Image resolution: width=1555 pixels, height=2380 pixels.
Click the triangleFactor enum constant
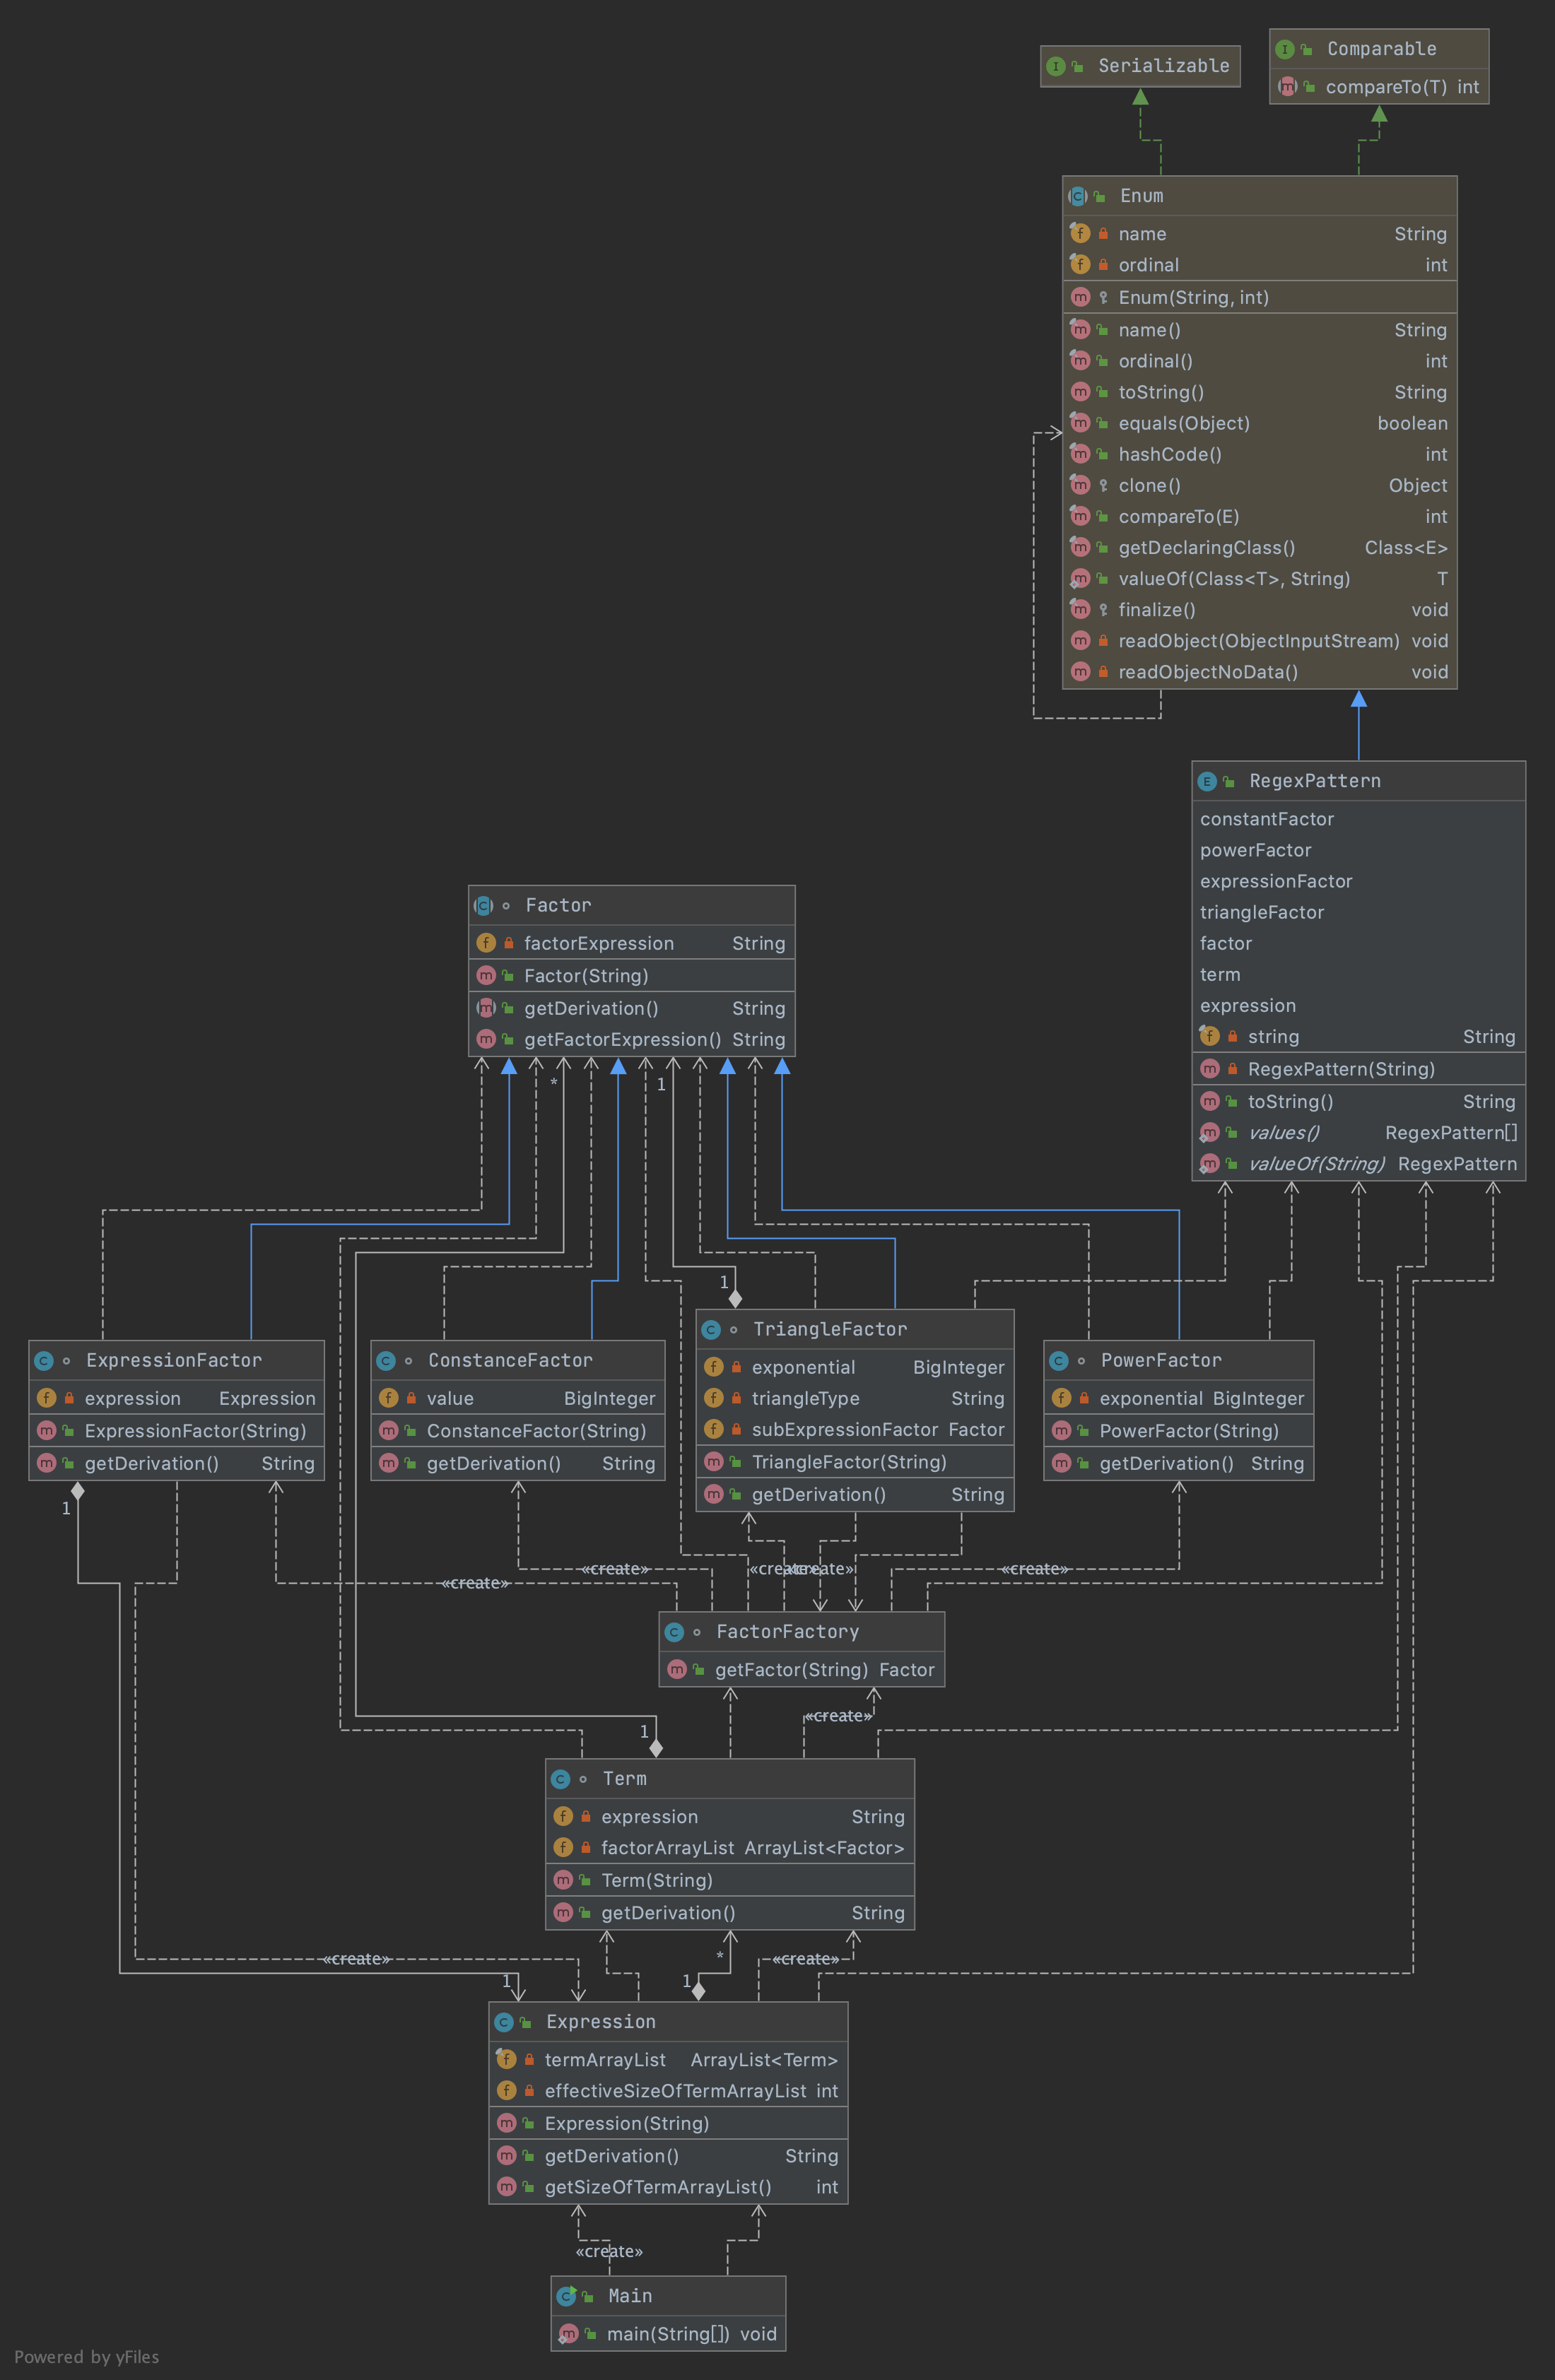[x=1261, y=912]
